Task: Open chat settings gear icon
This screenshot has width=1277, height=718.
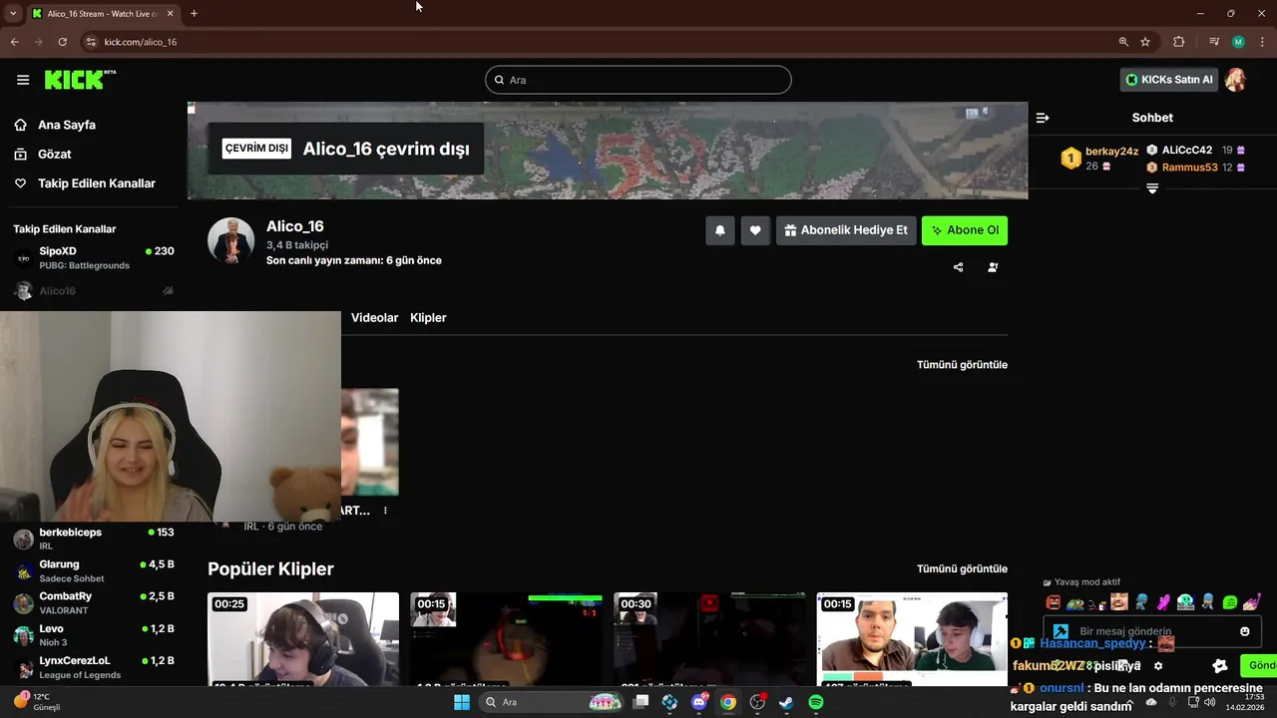Action: (1158, 666)
